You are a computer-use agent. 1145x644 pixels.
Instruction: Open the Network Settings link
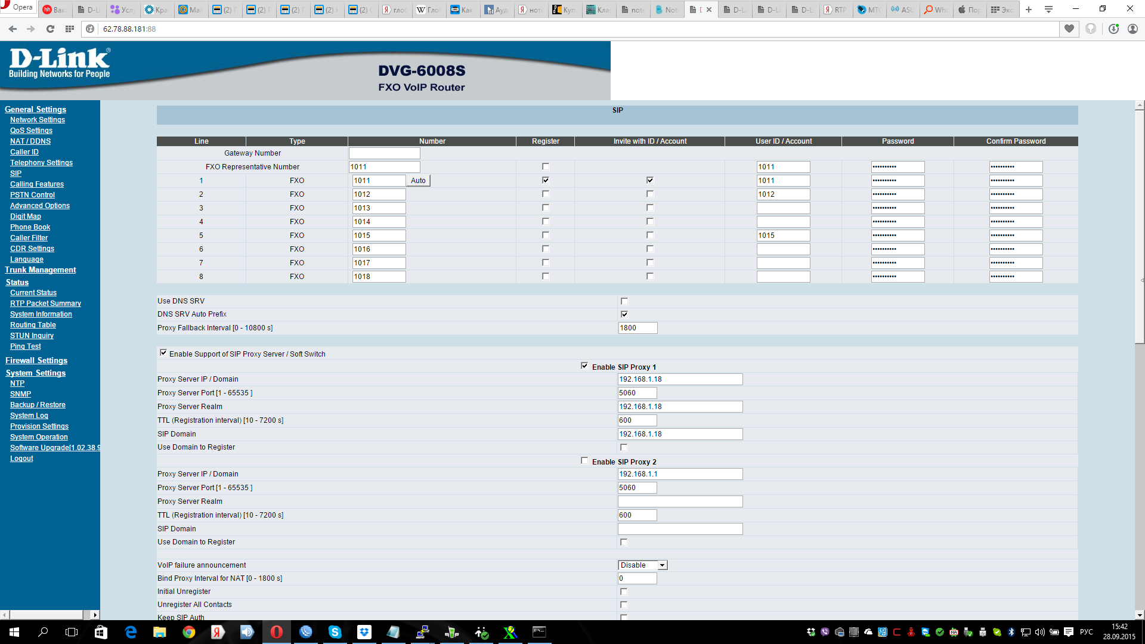(37, 120)
